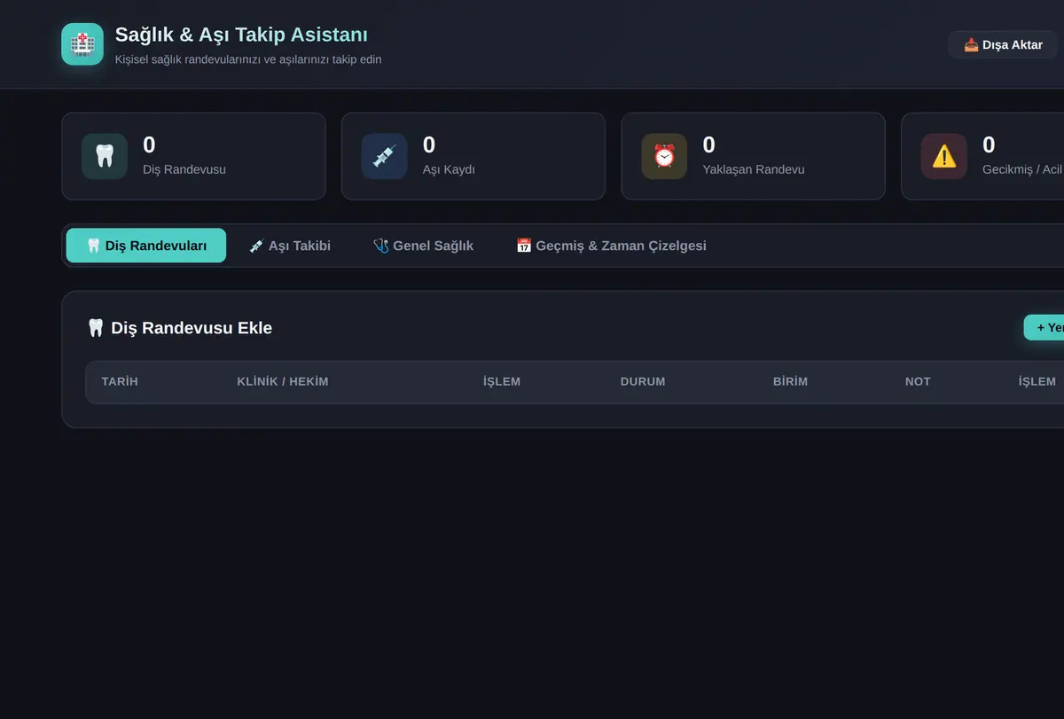Click the header subtitle about tracking appointments
Image resolution: width=1064 pixels, height=719 pixels.
coord(248,59)
